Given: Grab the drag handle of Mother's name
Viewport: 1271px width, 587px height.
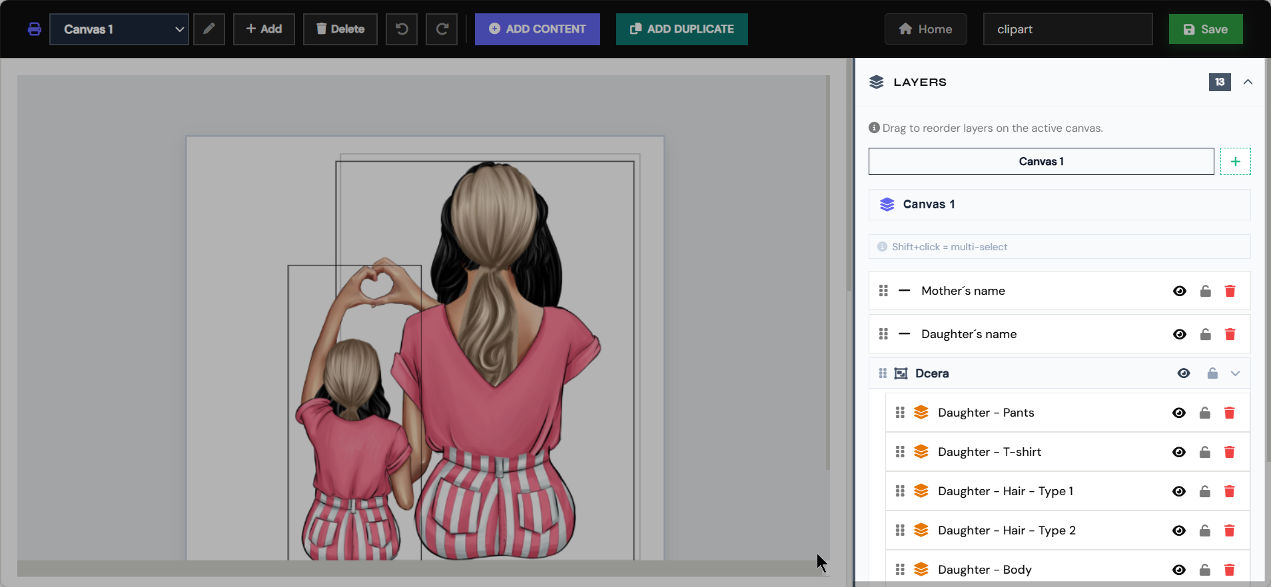Looking at the screenshot, I should [883, 291].
